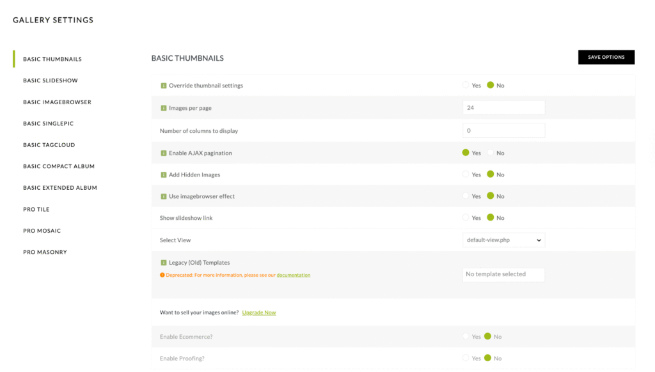
Task: Click the orange Deprecated warning icon
Action: (162, 275)
